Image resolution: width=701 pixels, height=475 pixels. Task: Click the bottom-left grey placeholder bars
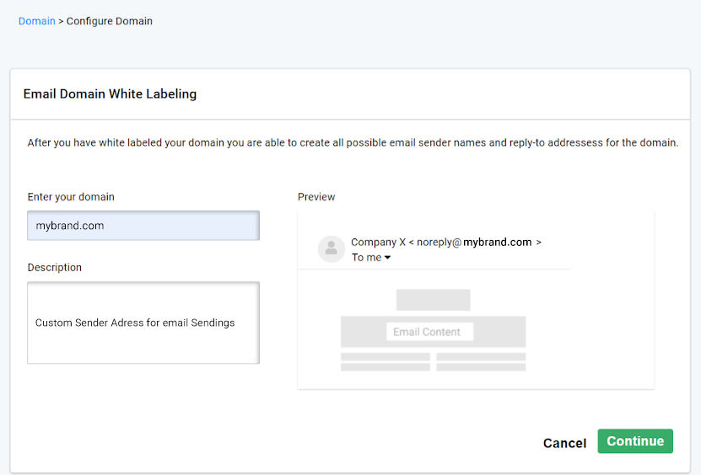386,362
